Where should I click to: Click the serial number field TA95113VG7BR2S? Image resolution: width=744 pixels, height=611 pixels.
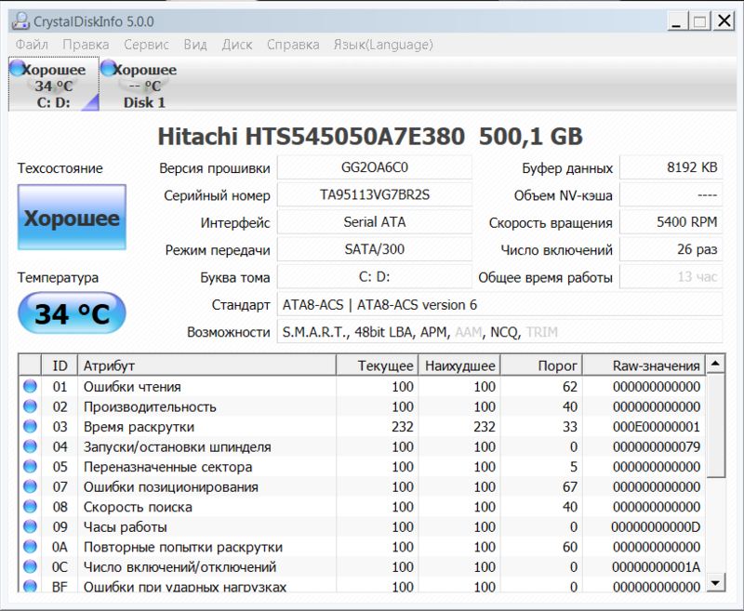point(375,195)
